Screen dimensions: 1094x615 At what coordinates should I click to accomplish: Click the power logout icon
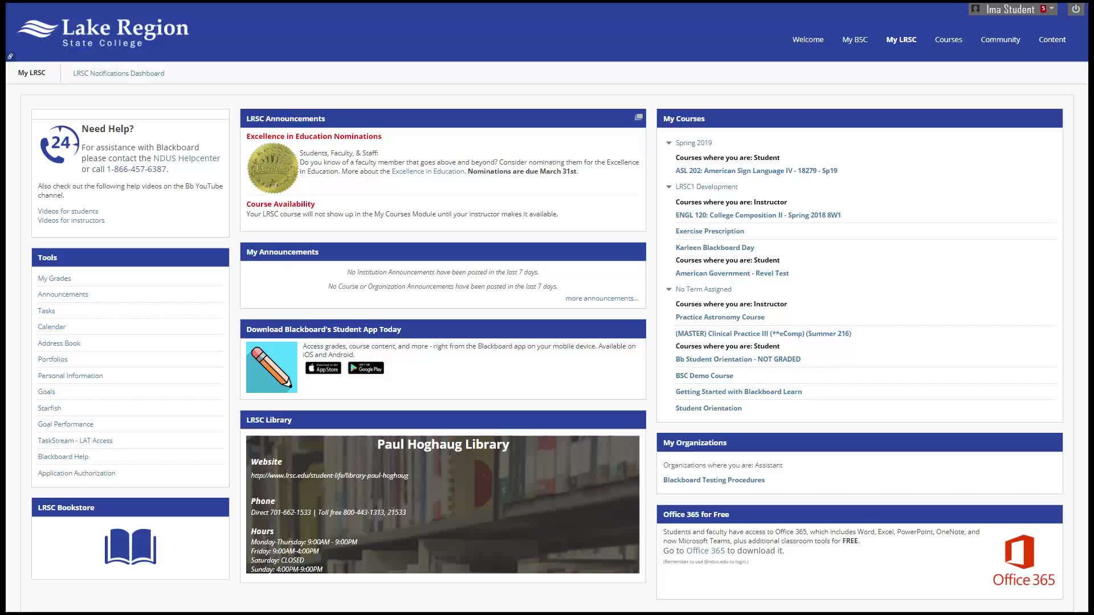coord(1075,9)
